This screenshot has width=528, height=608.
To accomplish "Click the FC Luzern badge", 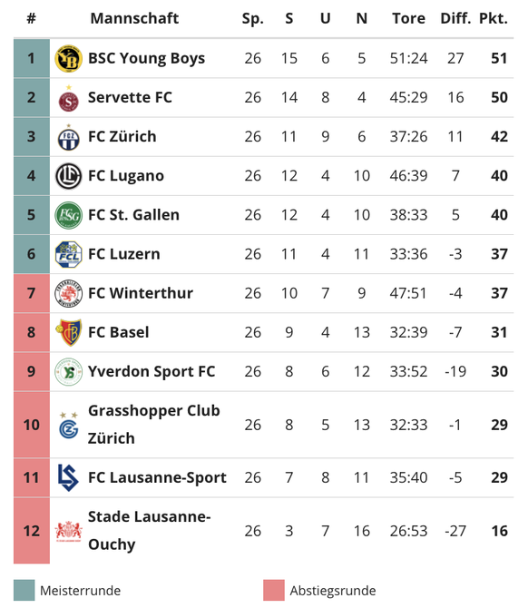I will [68, 254].
